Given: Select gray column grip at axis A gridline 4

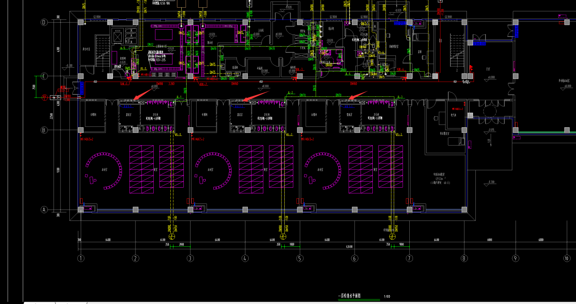Looking at the screenshot, I should pyautogui.click(x=245, y=210).
